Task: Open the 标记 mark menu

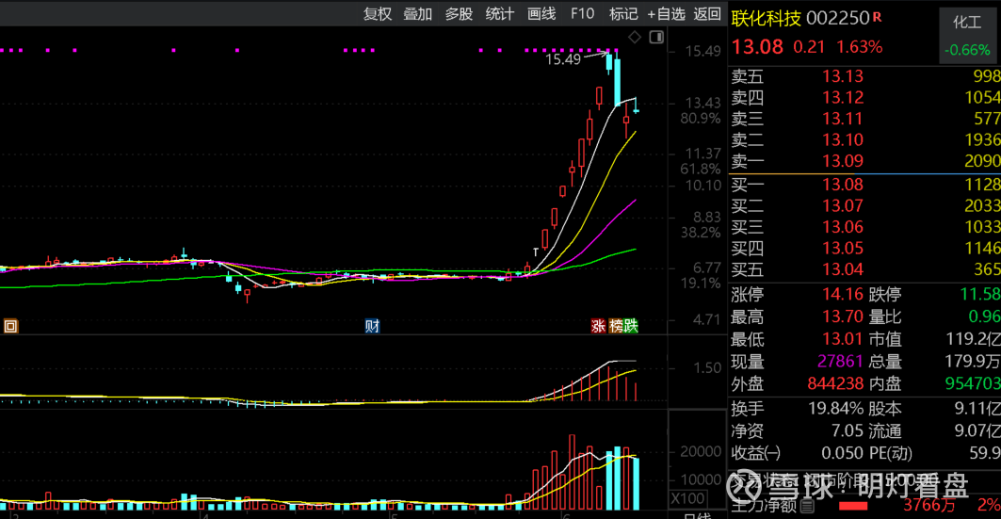Action: [623, 13]
